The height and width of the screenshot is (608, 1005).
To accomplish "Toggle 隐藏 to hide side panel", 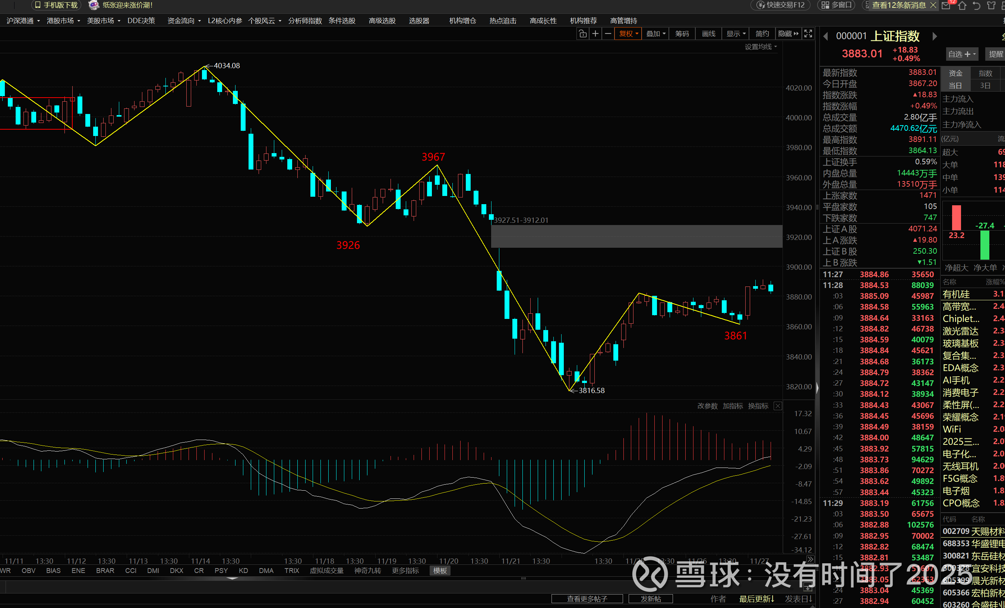I will (788, 34).
